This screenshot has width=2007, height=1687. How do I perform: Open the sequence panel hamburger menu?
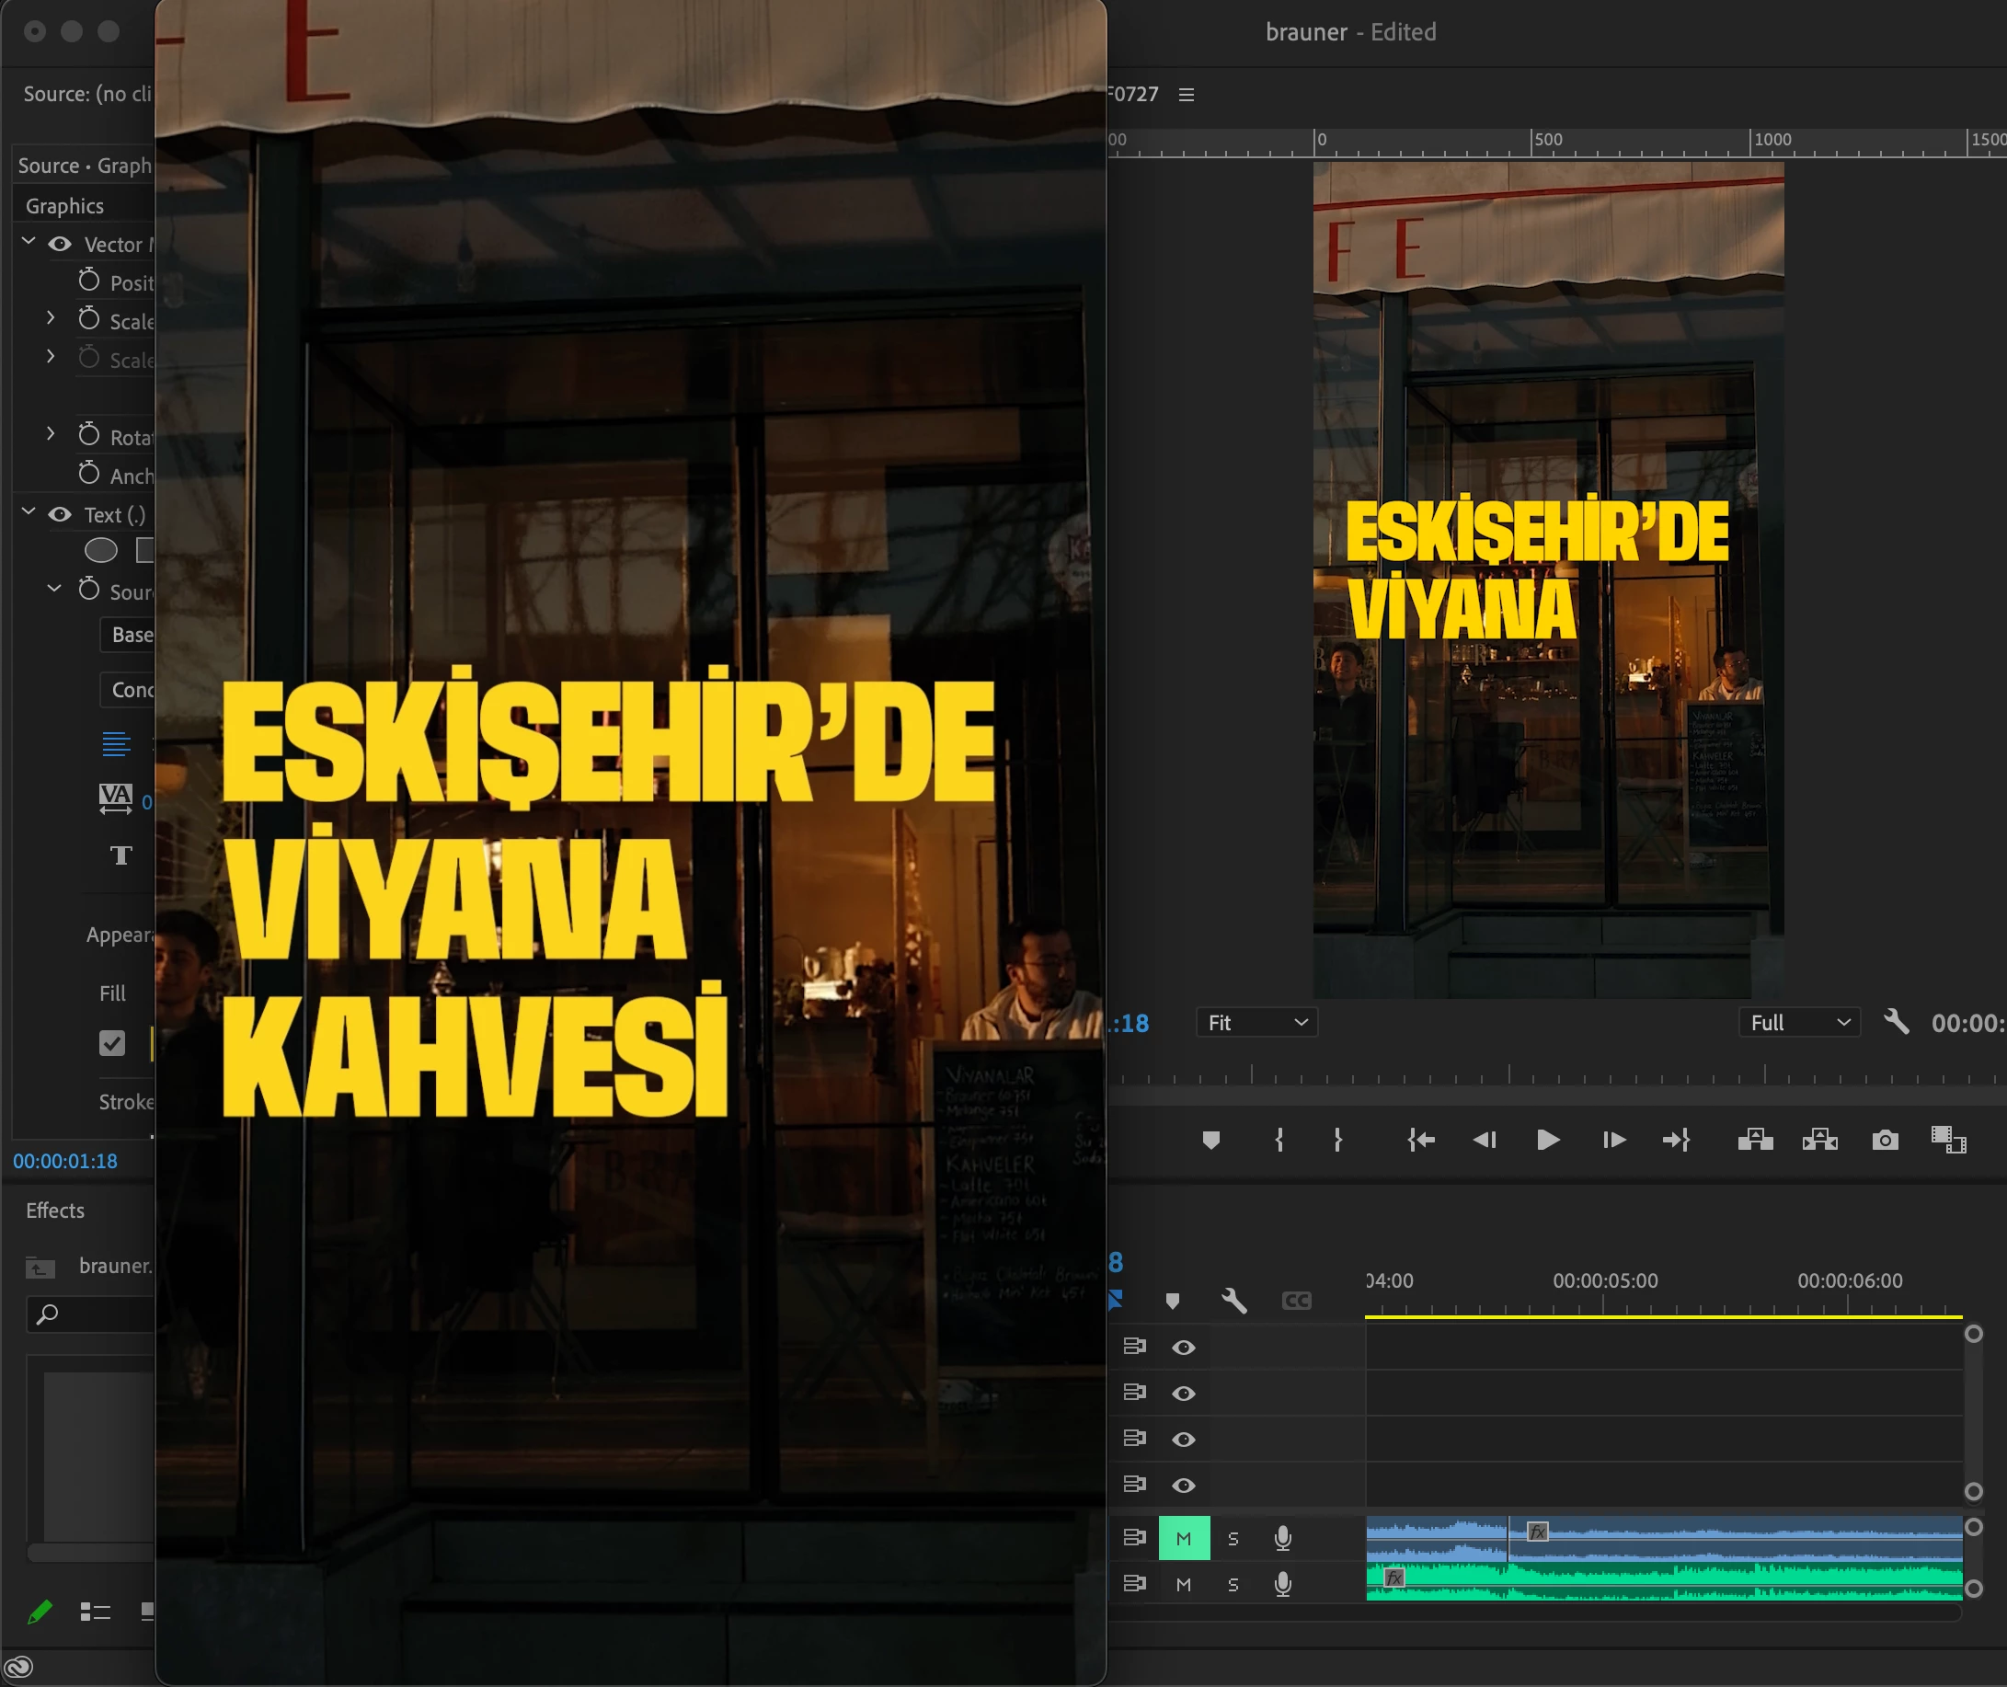[1187, 95]
